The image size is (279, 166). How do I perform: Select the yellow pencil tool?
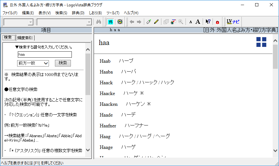pos(156,22)
